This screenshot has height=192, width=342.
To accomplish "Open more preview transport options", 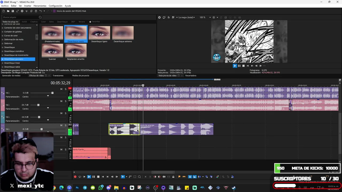I will point(264,66).
